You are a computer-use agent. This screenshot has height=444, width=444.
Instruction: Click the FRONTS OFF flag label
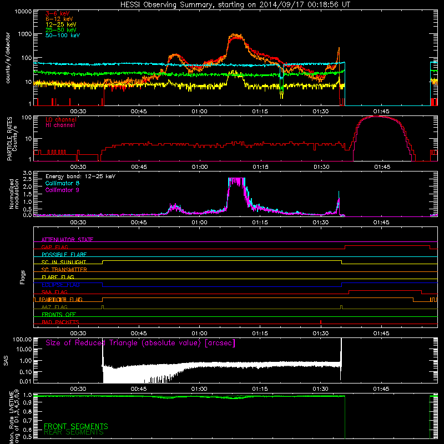59,315
